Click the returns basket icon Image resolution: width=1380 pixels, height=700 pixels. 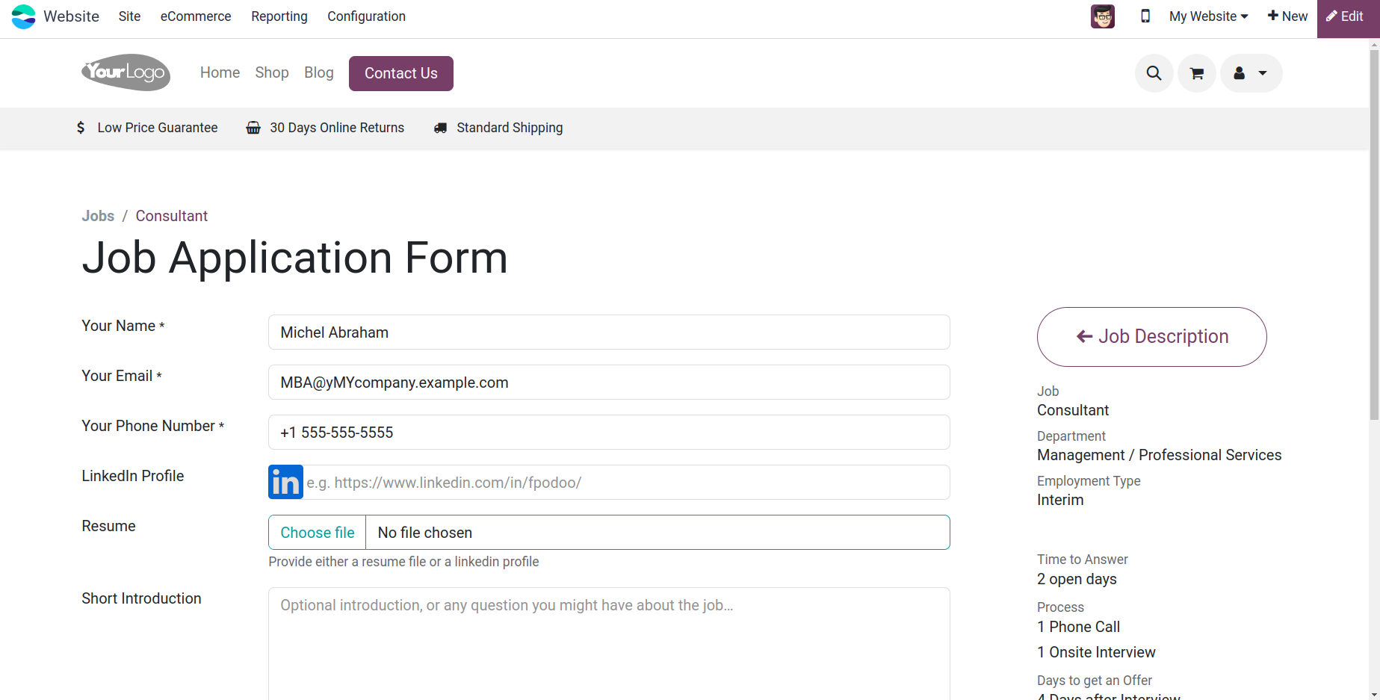point(253,128)
